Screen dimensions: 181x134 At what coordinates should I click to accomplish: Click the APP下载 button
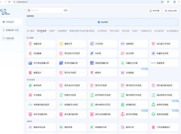tap(154, 11)
